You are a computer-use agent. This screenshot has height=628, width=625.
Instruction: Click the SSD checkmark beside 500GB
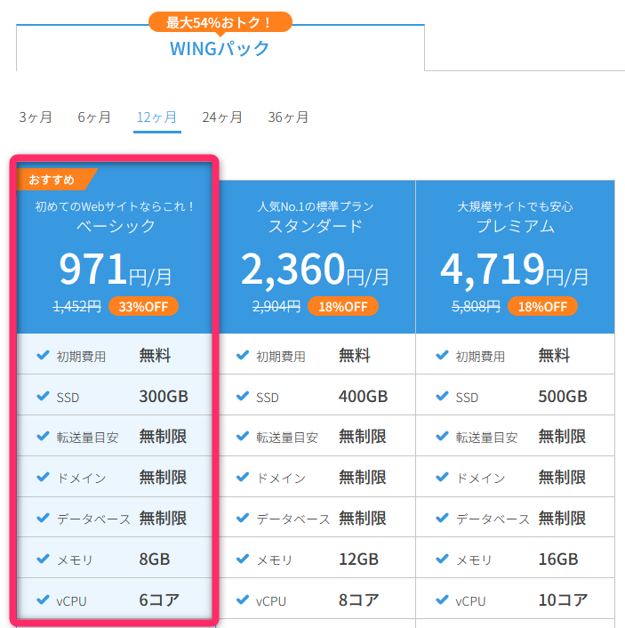pyautogui.click(x=442, y=396)
